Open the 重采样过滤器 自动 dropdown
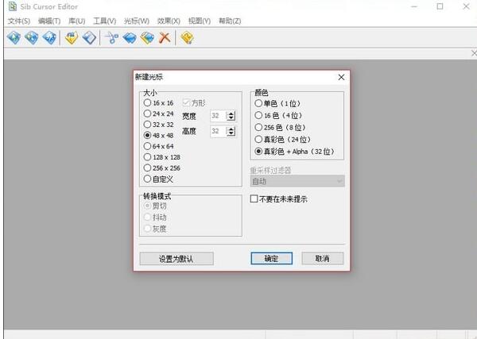Screen dimensions: 477x339 pyautogui.click(x=297, y=181)
